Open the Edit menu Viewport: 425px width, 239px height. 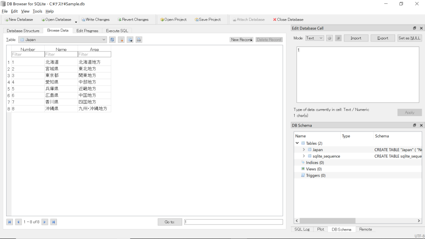click(15, 11)
